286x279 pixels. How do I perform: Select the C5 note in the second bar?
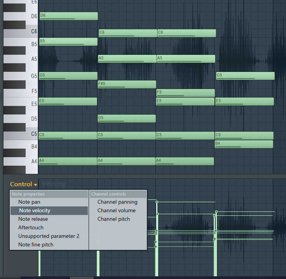coord(127,136)
